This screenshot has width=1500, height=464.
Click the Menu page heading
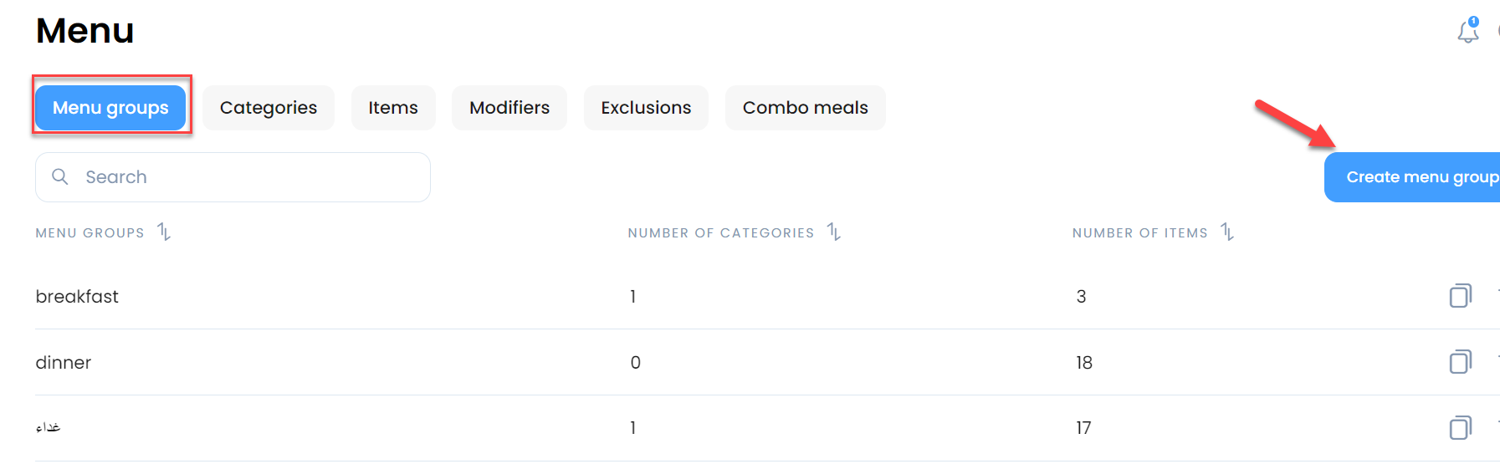(x=84, y=31)
